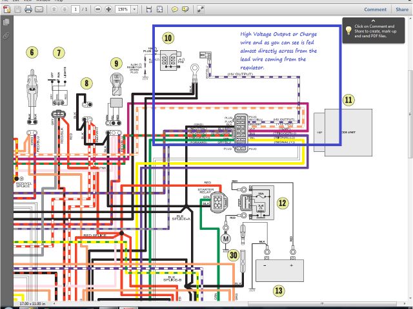Screen dimensions: 413x309
Task: Select the highlight text tool
Action: point(186,10)
